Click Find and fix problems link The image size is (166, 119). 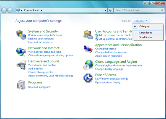coord(40,42)
